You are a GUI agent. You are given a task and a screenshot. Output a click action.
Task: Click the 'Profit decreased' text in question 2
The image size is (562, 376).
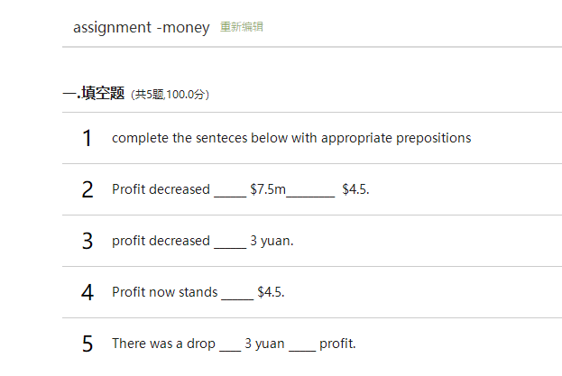point(161,189)
